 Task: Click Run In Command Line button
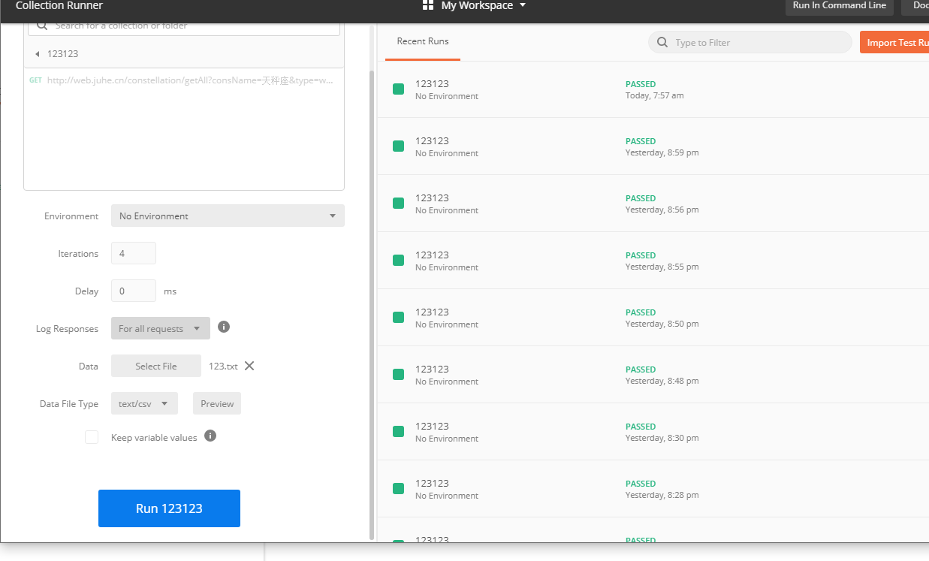point(840,6)
